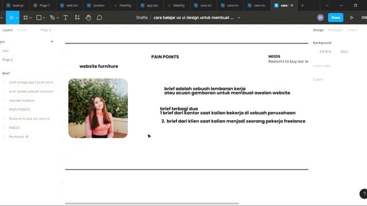Switch to the 'youtub' tab

[x=96, y=5]
